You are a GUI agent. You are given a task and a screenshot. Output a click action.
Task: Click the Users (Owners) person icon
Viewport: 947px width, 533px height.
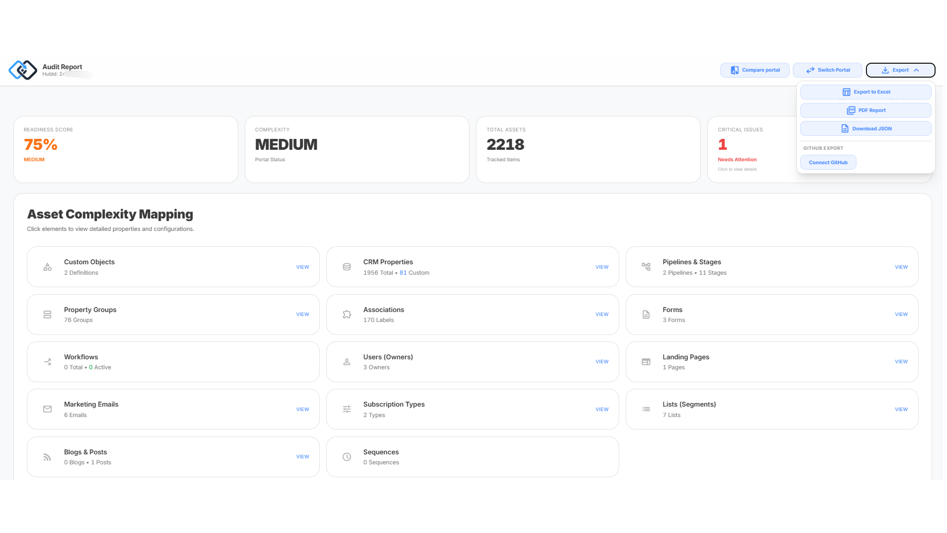(x=347, y=362)
